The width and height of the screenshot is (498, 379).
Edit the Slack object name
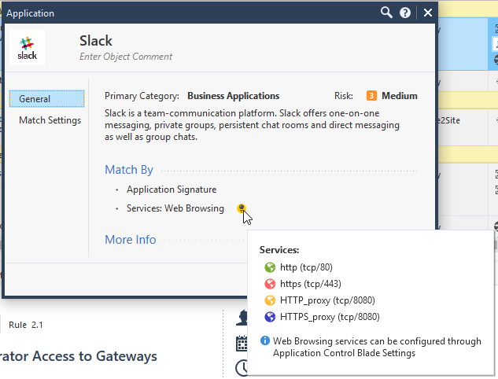96,41
